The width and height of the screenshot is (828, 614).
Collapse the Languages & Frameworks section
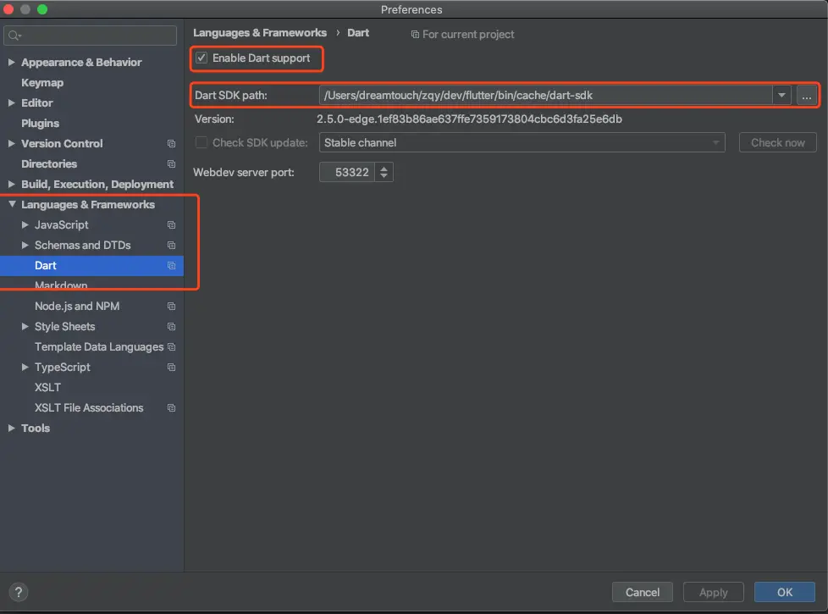(12, 204)
